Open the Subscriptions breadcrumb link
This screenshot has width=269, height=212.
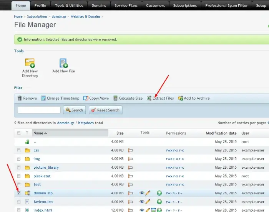tap(37, 16)
